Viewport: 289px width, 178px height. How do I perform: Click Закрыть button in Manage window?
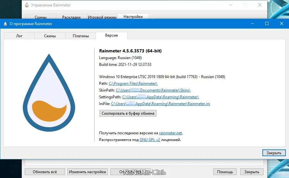coord(252,172)
